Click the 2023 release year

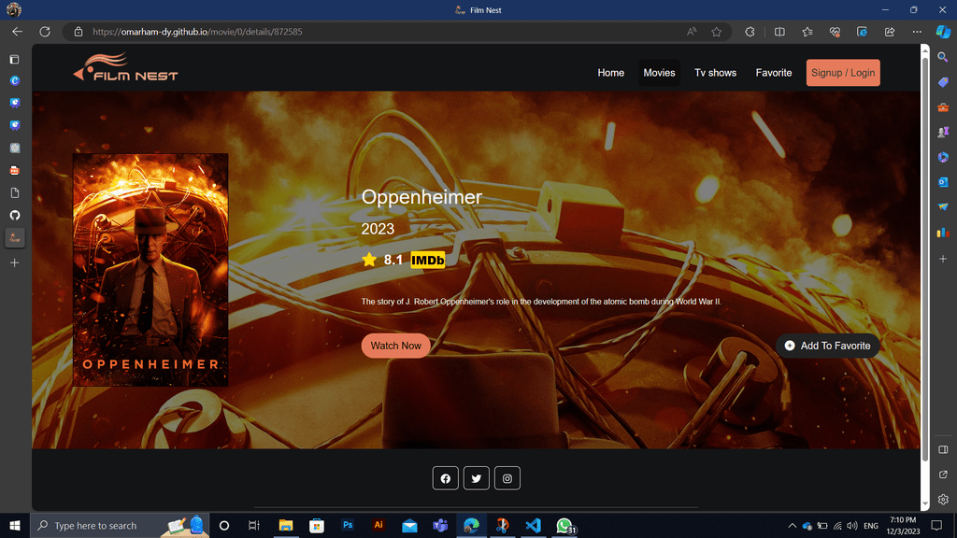(x=378, y=229)
